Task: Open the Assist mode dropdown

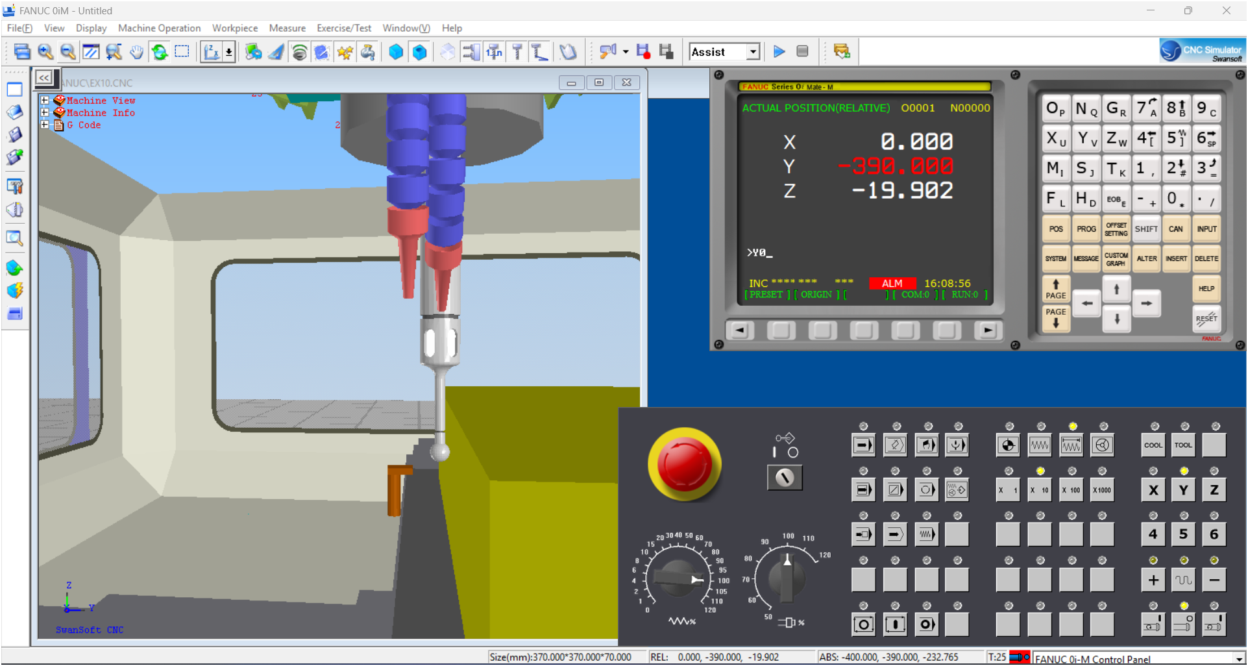Action: click(753, 52)
